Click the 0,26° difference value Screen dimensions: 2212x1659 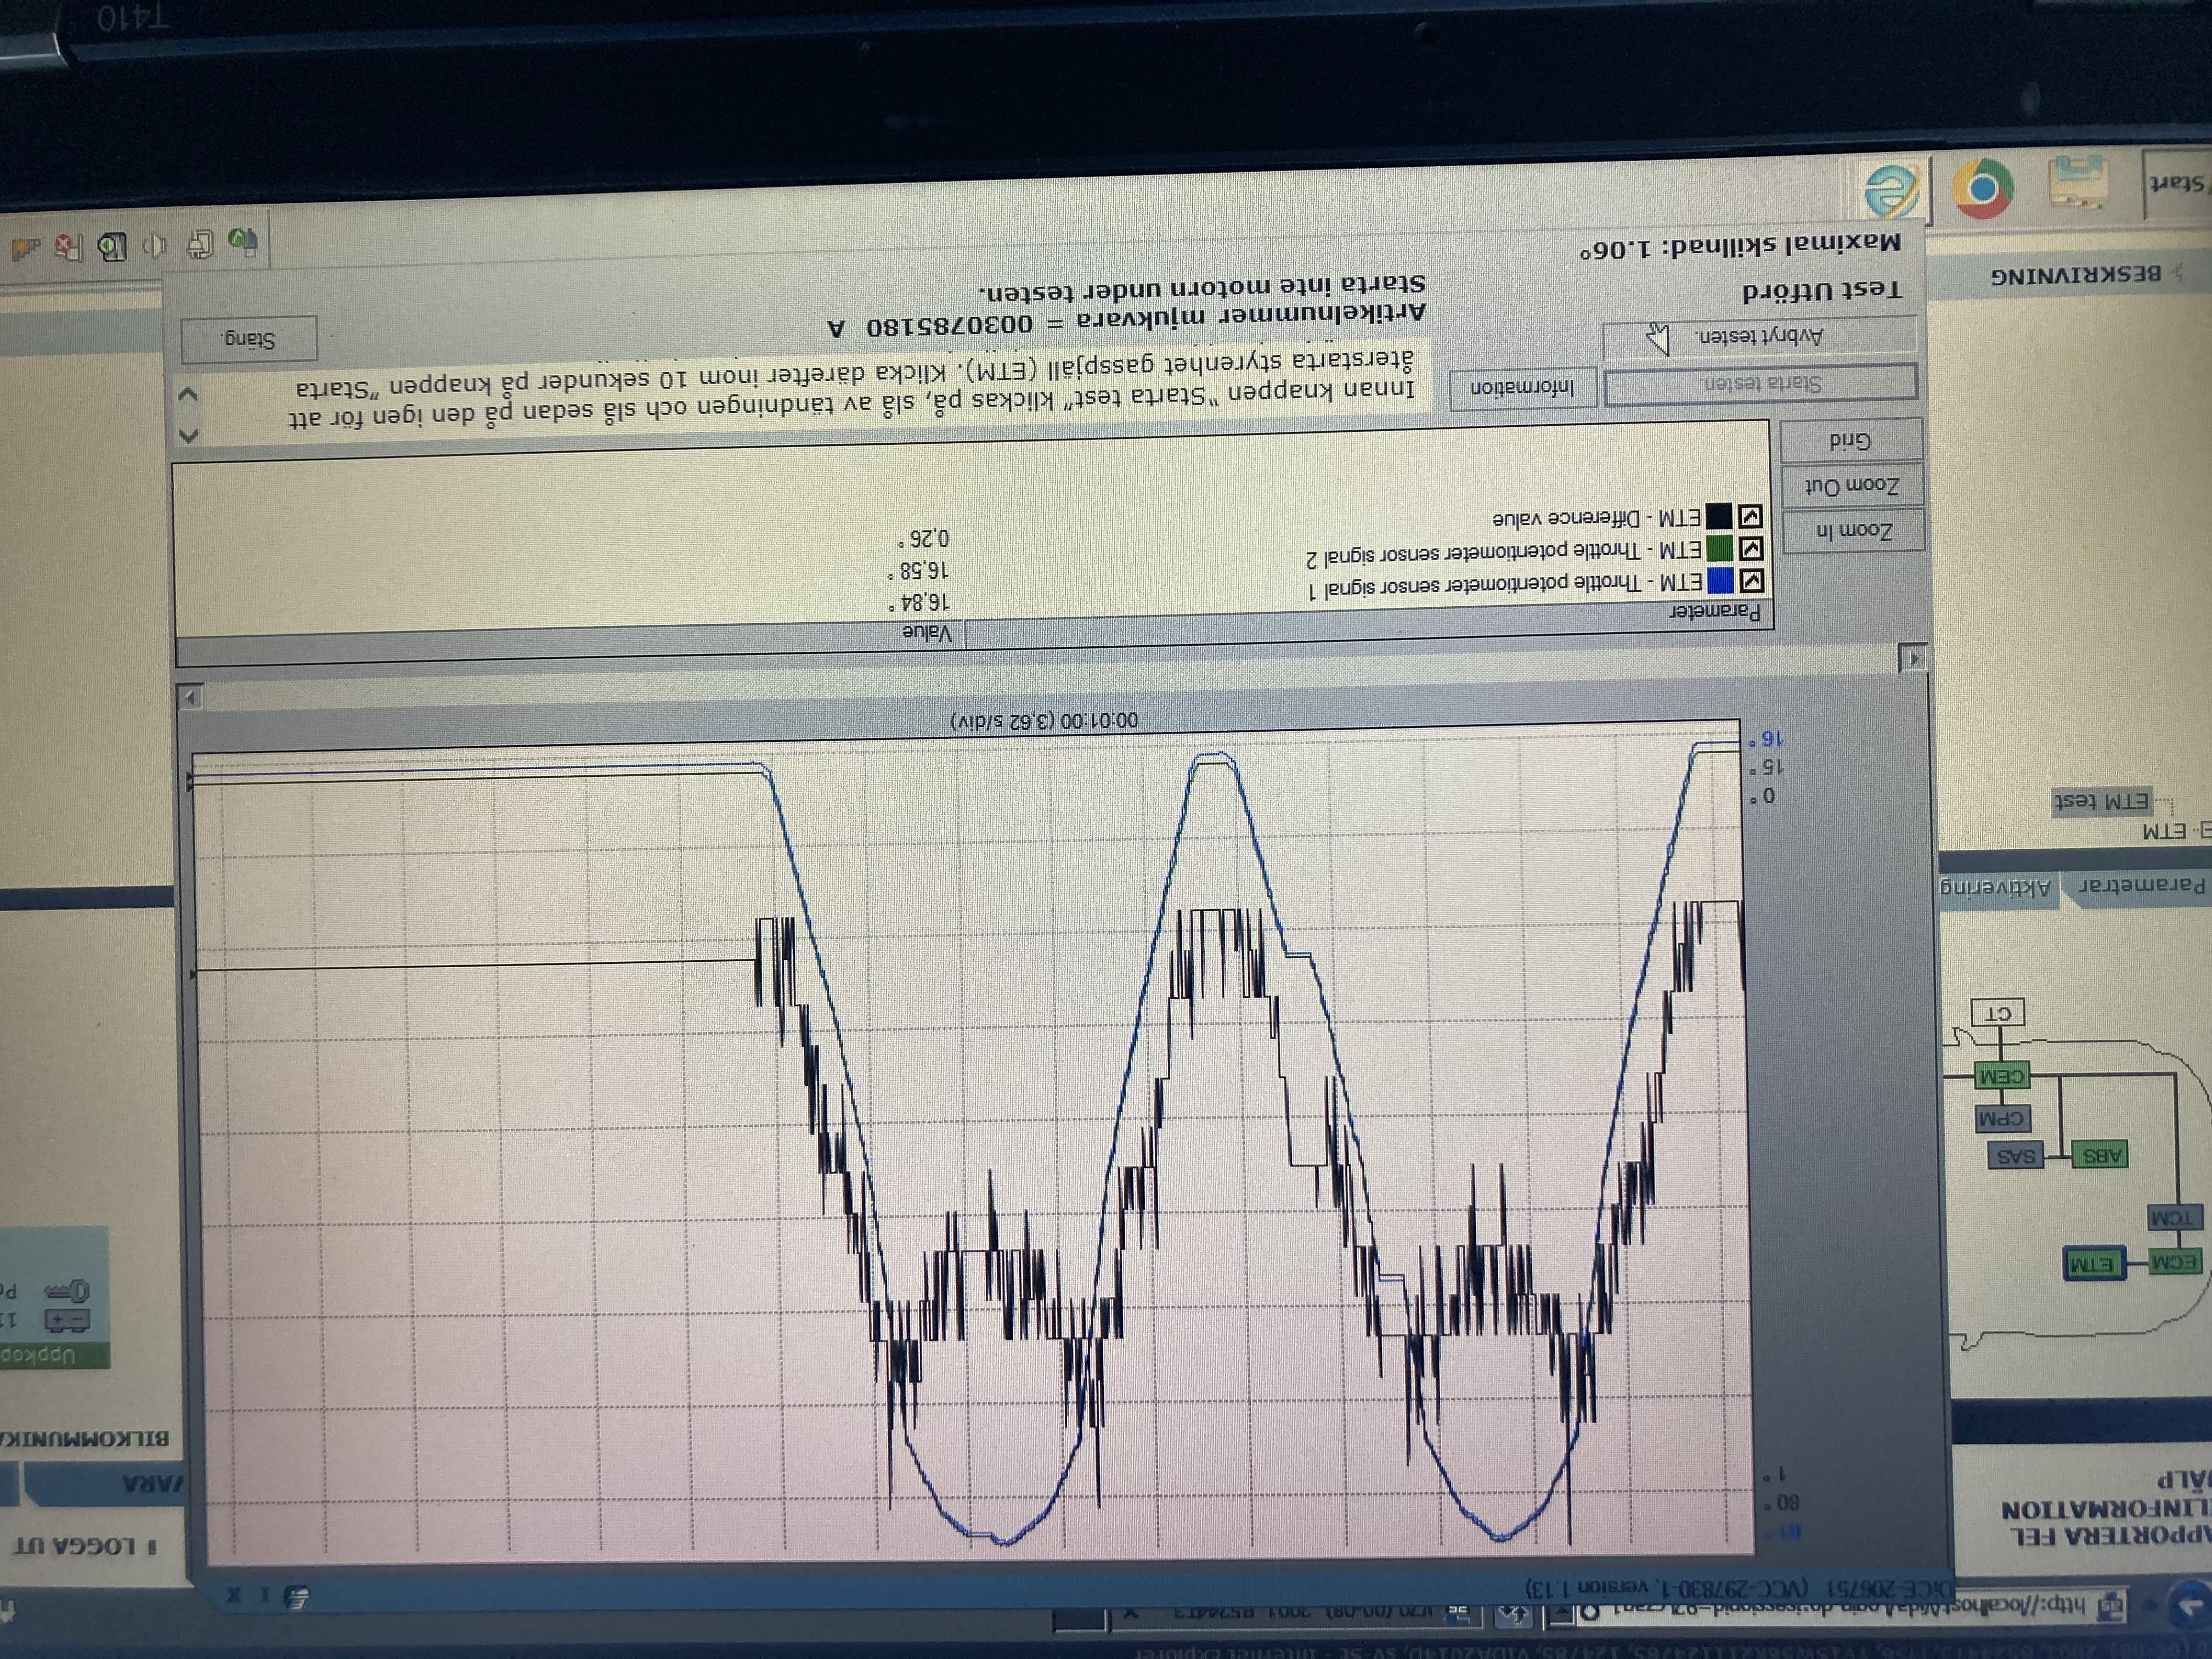(x=924, y=539)
